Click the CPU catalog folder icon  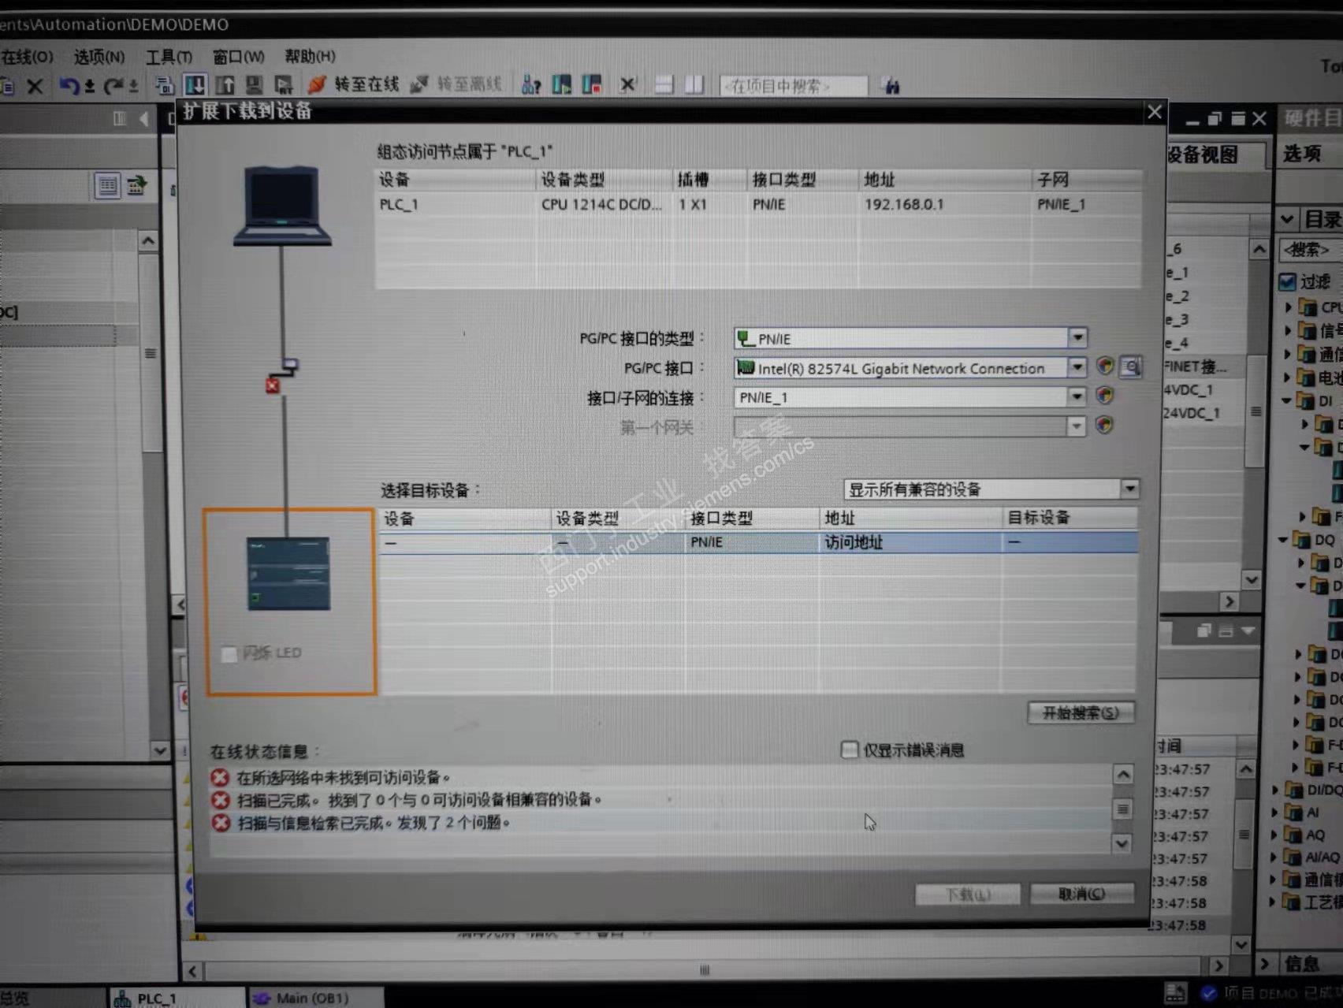tap(1308, 307)
